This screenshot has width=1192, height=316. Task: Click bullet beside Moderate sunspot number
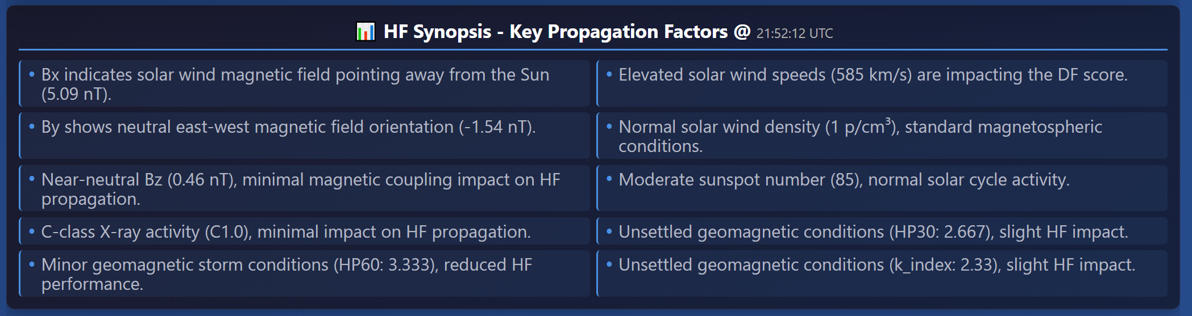tap(609, 179)
